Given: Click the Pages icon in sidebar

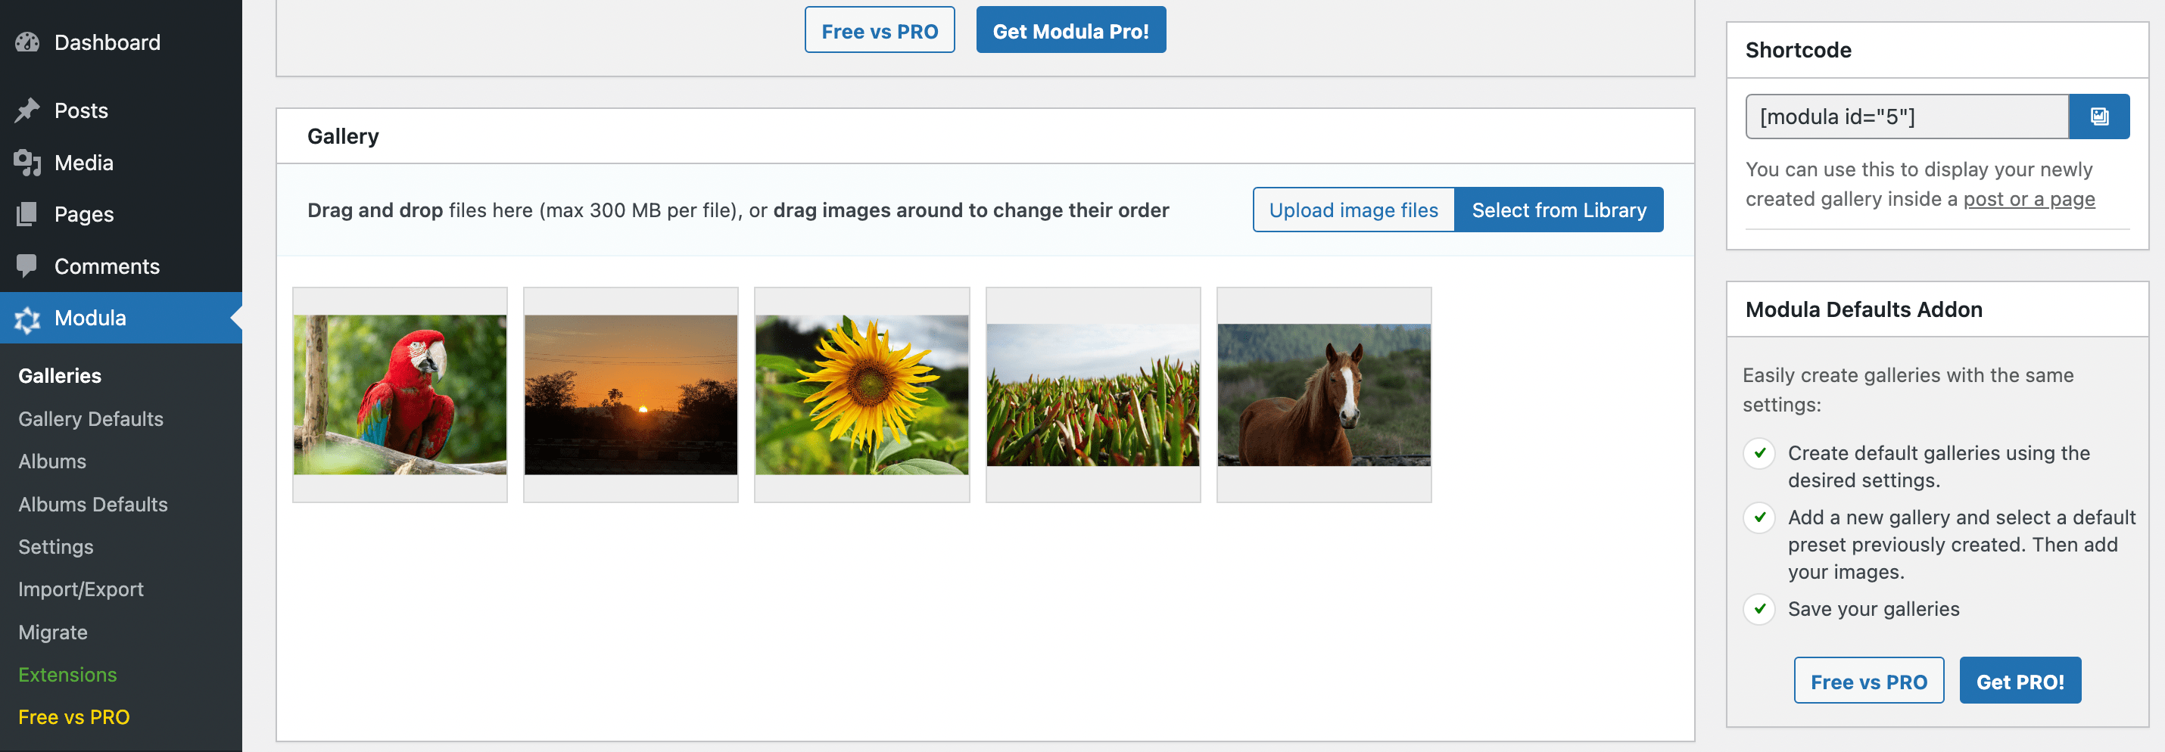Looking at the screenshot, I should pos(27,214).
